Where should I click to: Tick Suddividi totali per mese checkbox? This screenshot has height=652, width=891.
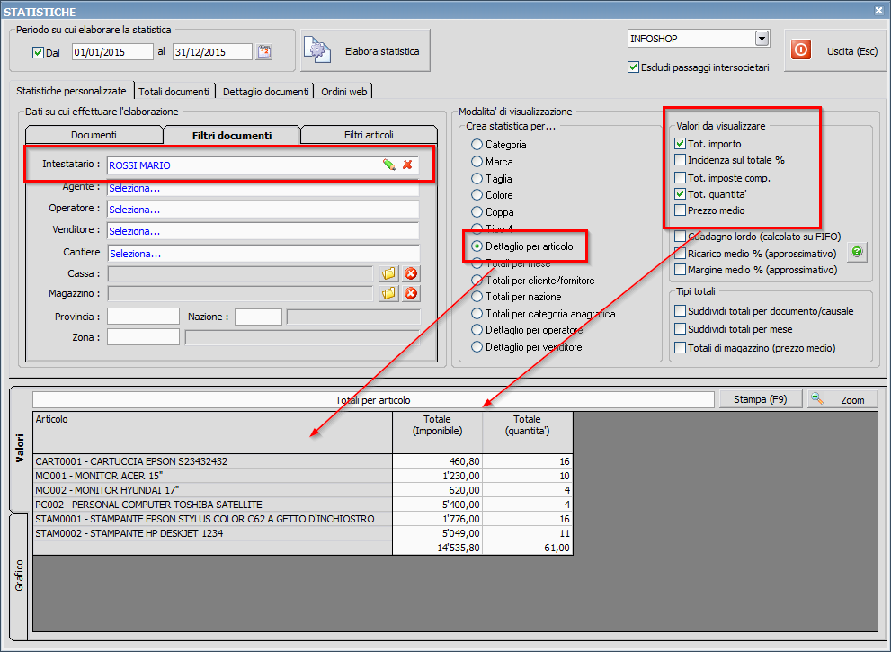click(x=681, y=329)
